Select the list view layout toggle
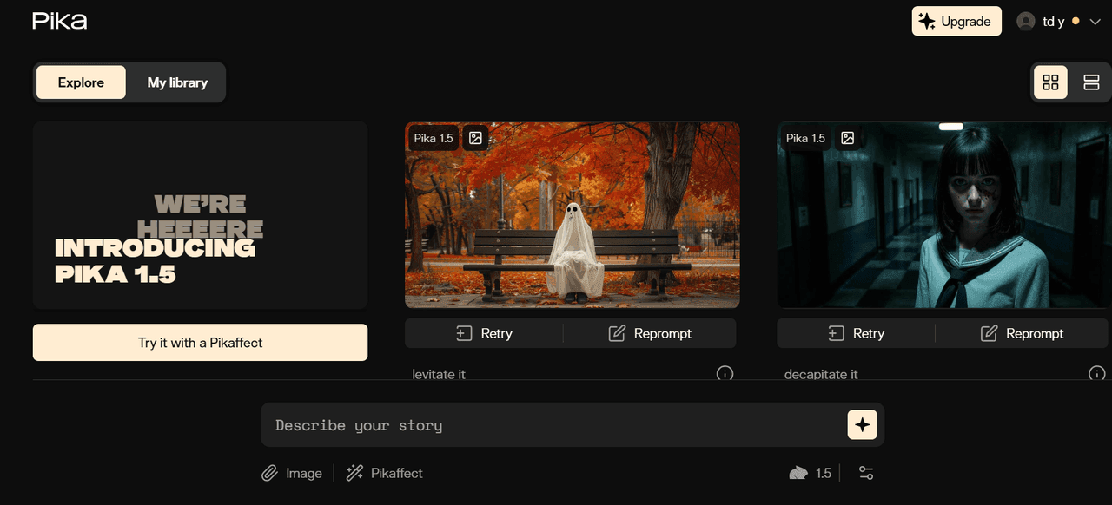1112x505 pixels. (1091, 82)
